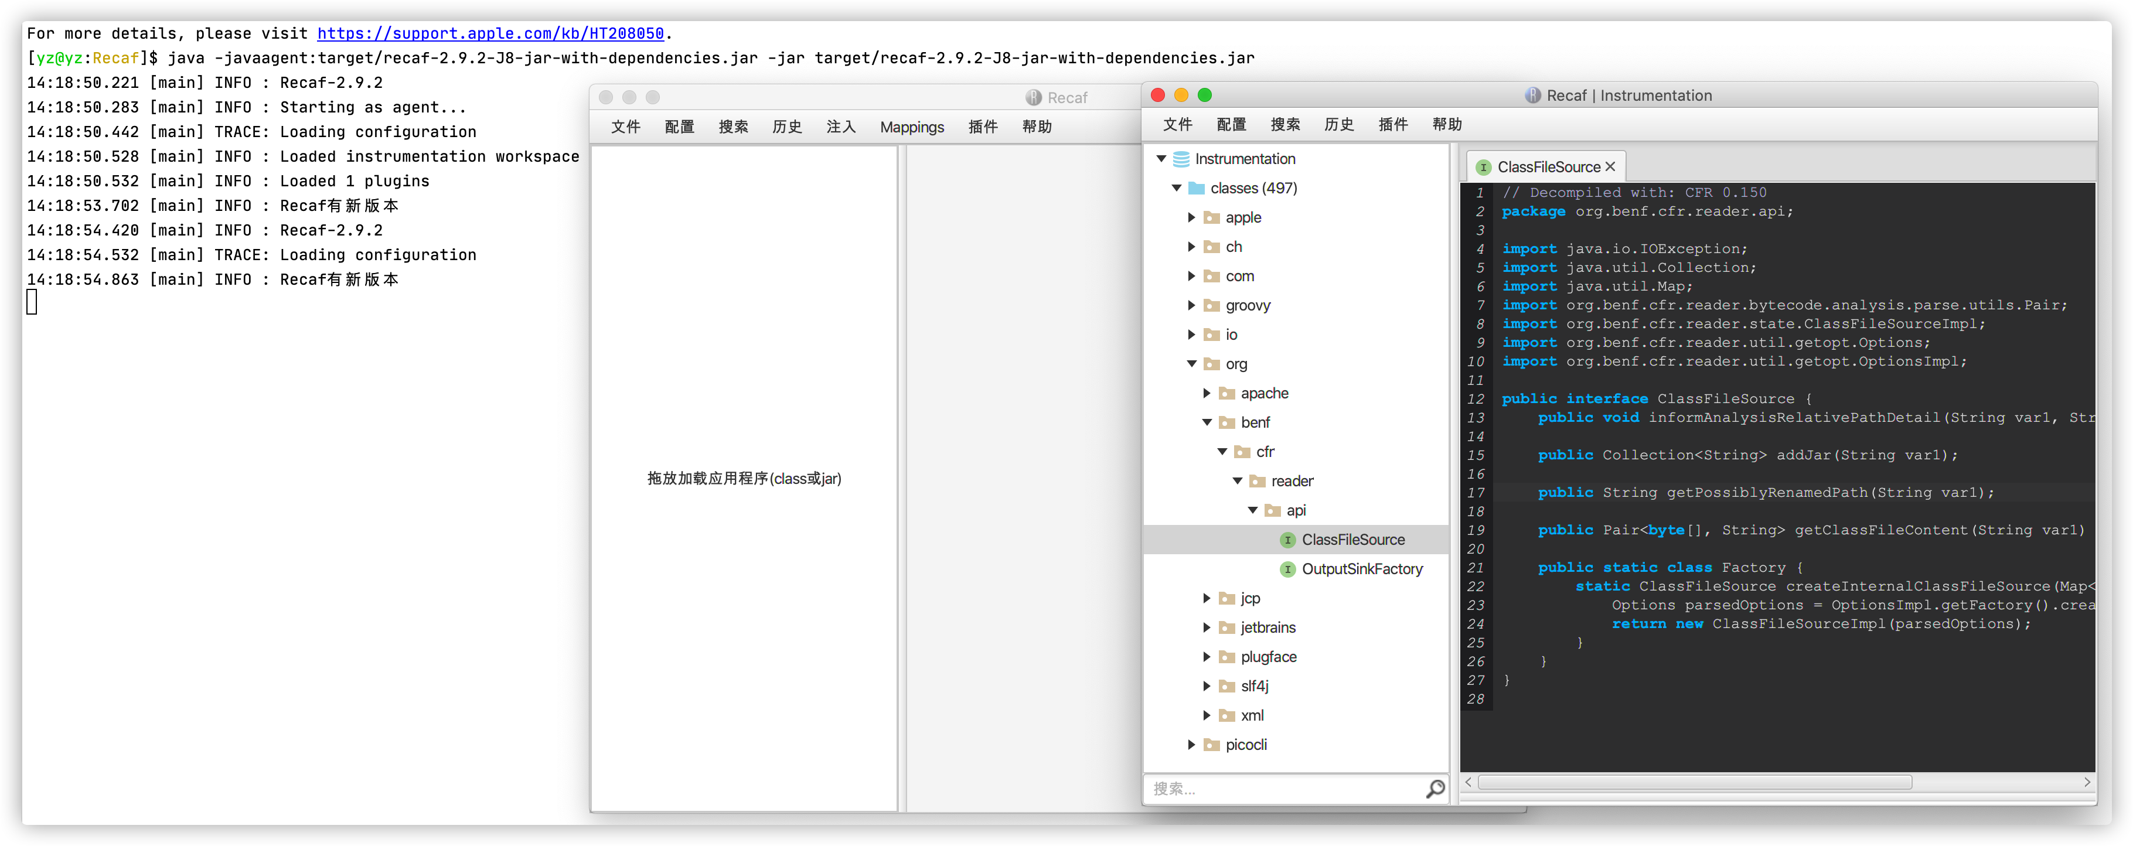
Task: Open the Mappings menu
Action: tap(912, 127)
